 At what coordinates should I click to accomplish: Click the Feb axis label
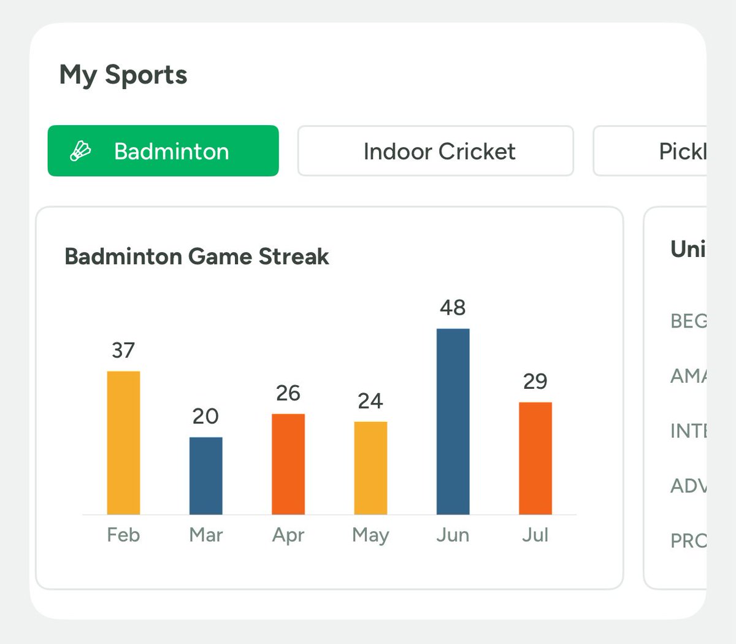pyautogui.click(x=123, y=535)
